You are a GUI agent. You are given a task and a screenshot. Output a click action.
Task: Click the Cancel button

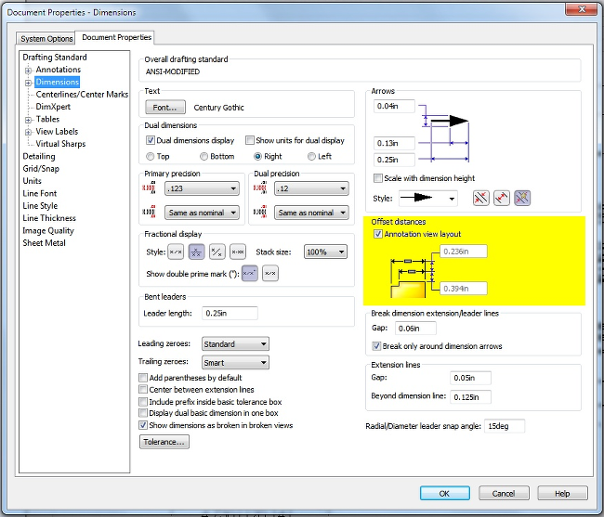pyautogui.click(x=504, y=493)
